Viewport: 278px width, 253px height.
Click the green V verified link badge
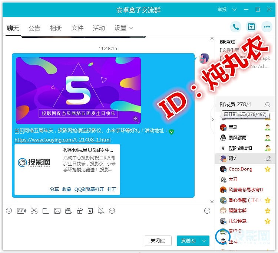[x=171, y=132]
